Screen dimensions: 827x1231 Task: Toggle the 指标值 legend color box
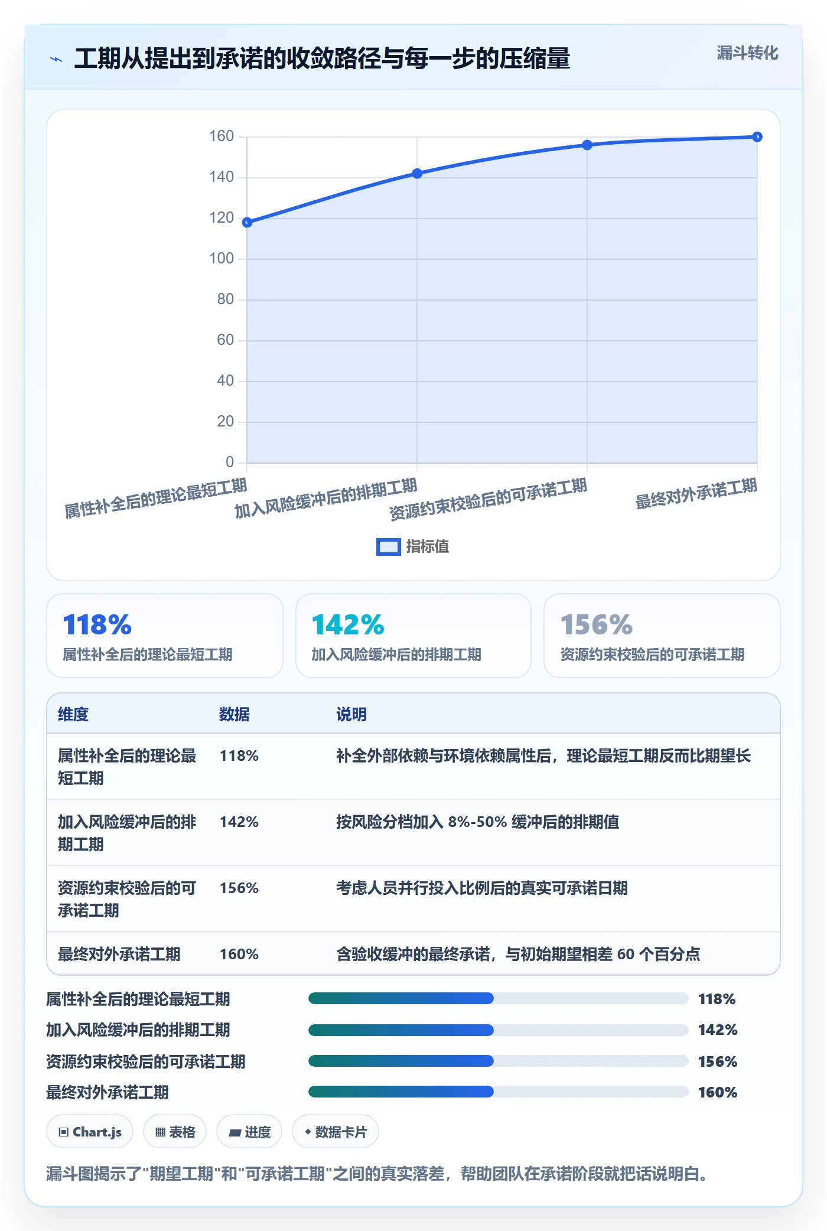point(389,547)
